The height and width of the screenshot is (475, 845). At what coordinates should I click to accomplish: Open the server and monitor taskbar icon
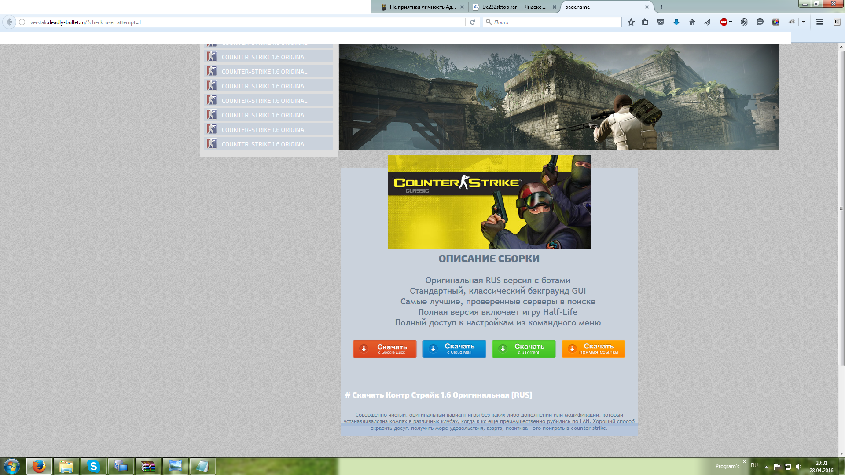(x=121, y=466)
